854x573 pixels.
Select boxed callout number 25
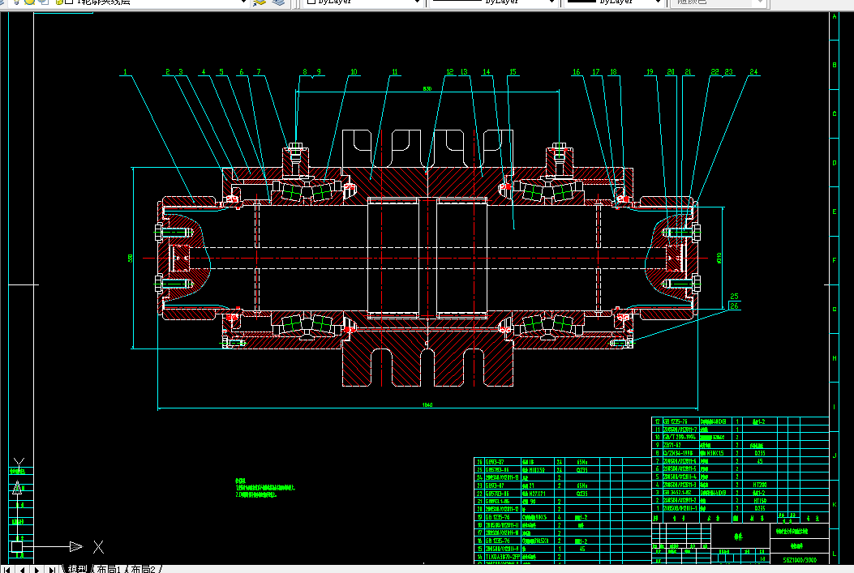[734, 297]
